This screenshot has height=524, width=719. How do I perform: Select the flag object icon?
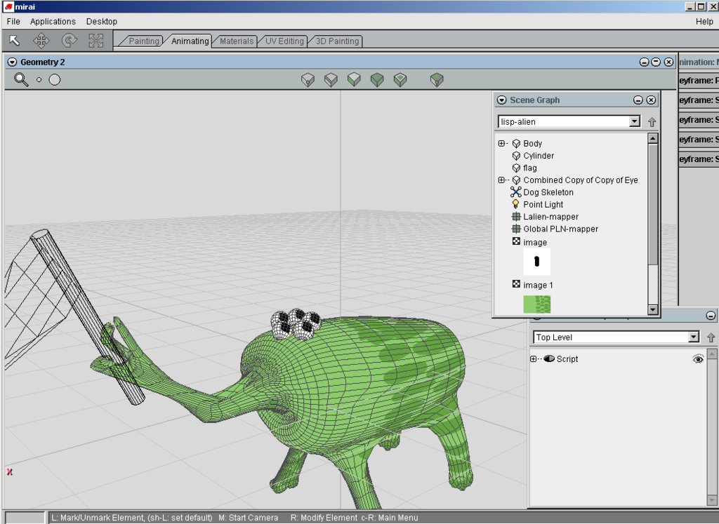click(x=516, y=168)
